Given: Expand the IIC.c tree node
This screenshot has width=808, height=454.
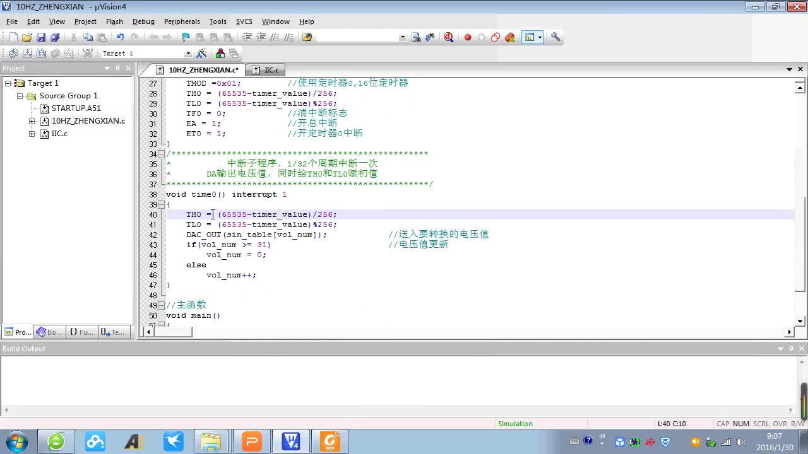Looking at the screenshot, I should point(32,134).
